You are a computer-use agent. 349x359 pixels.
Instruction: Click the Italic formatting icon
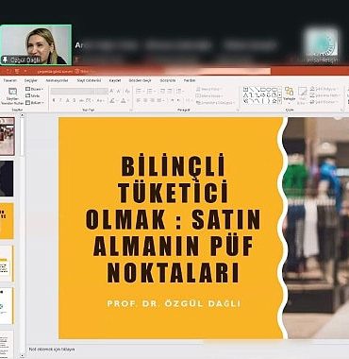click(60, 100)
